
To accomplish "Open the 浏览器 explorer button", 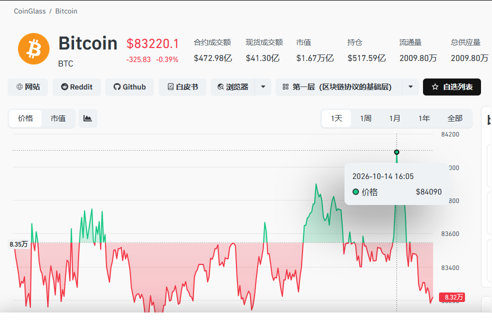I will coord(233,87).
